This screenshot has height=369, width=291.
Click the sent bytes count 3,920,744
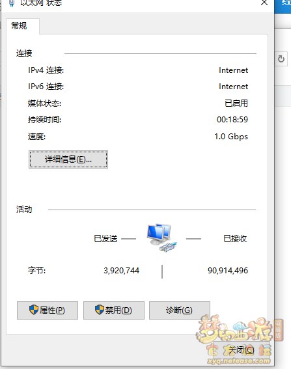pyautogui.click(x=122, y=271)
